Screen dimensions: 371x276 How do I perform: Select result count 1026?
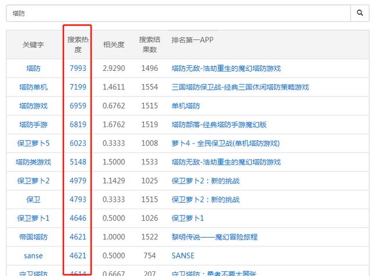click(x=150, y=218)
